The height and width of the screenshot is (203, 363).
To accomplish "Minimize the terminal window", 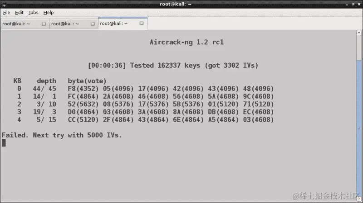I will click(x=347, y=5).
